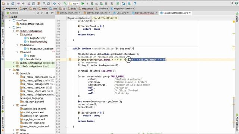Open the app run configuration dropdown
The width and height of the screenshot is (239, 134).
pos(74,3)
